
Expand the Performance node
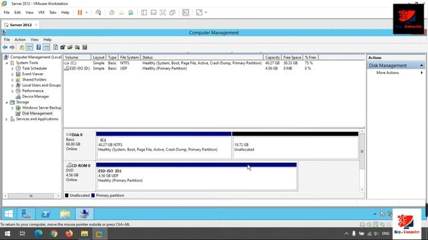click(12, 91)
